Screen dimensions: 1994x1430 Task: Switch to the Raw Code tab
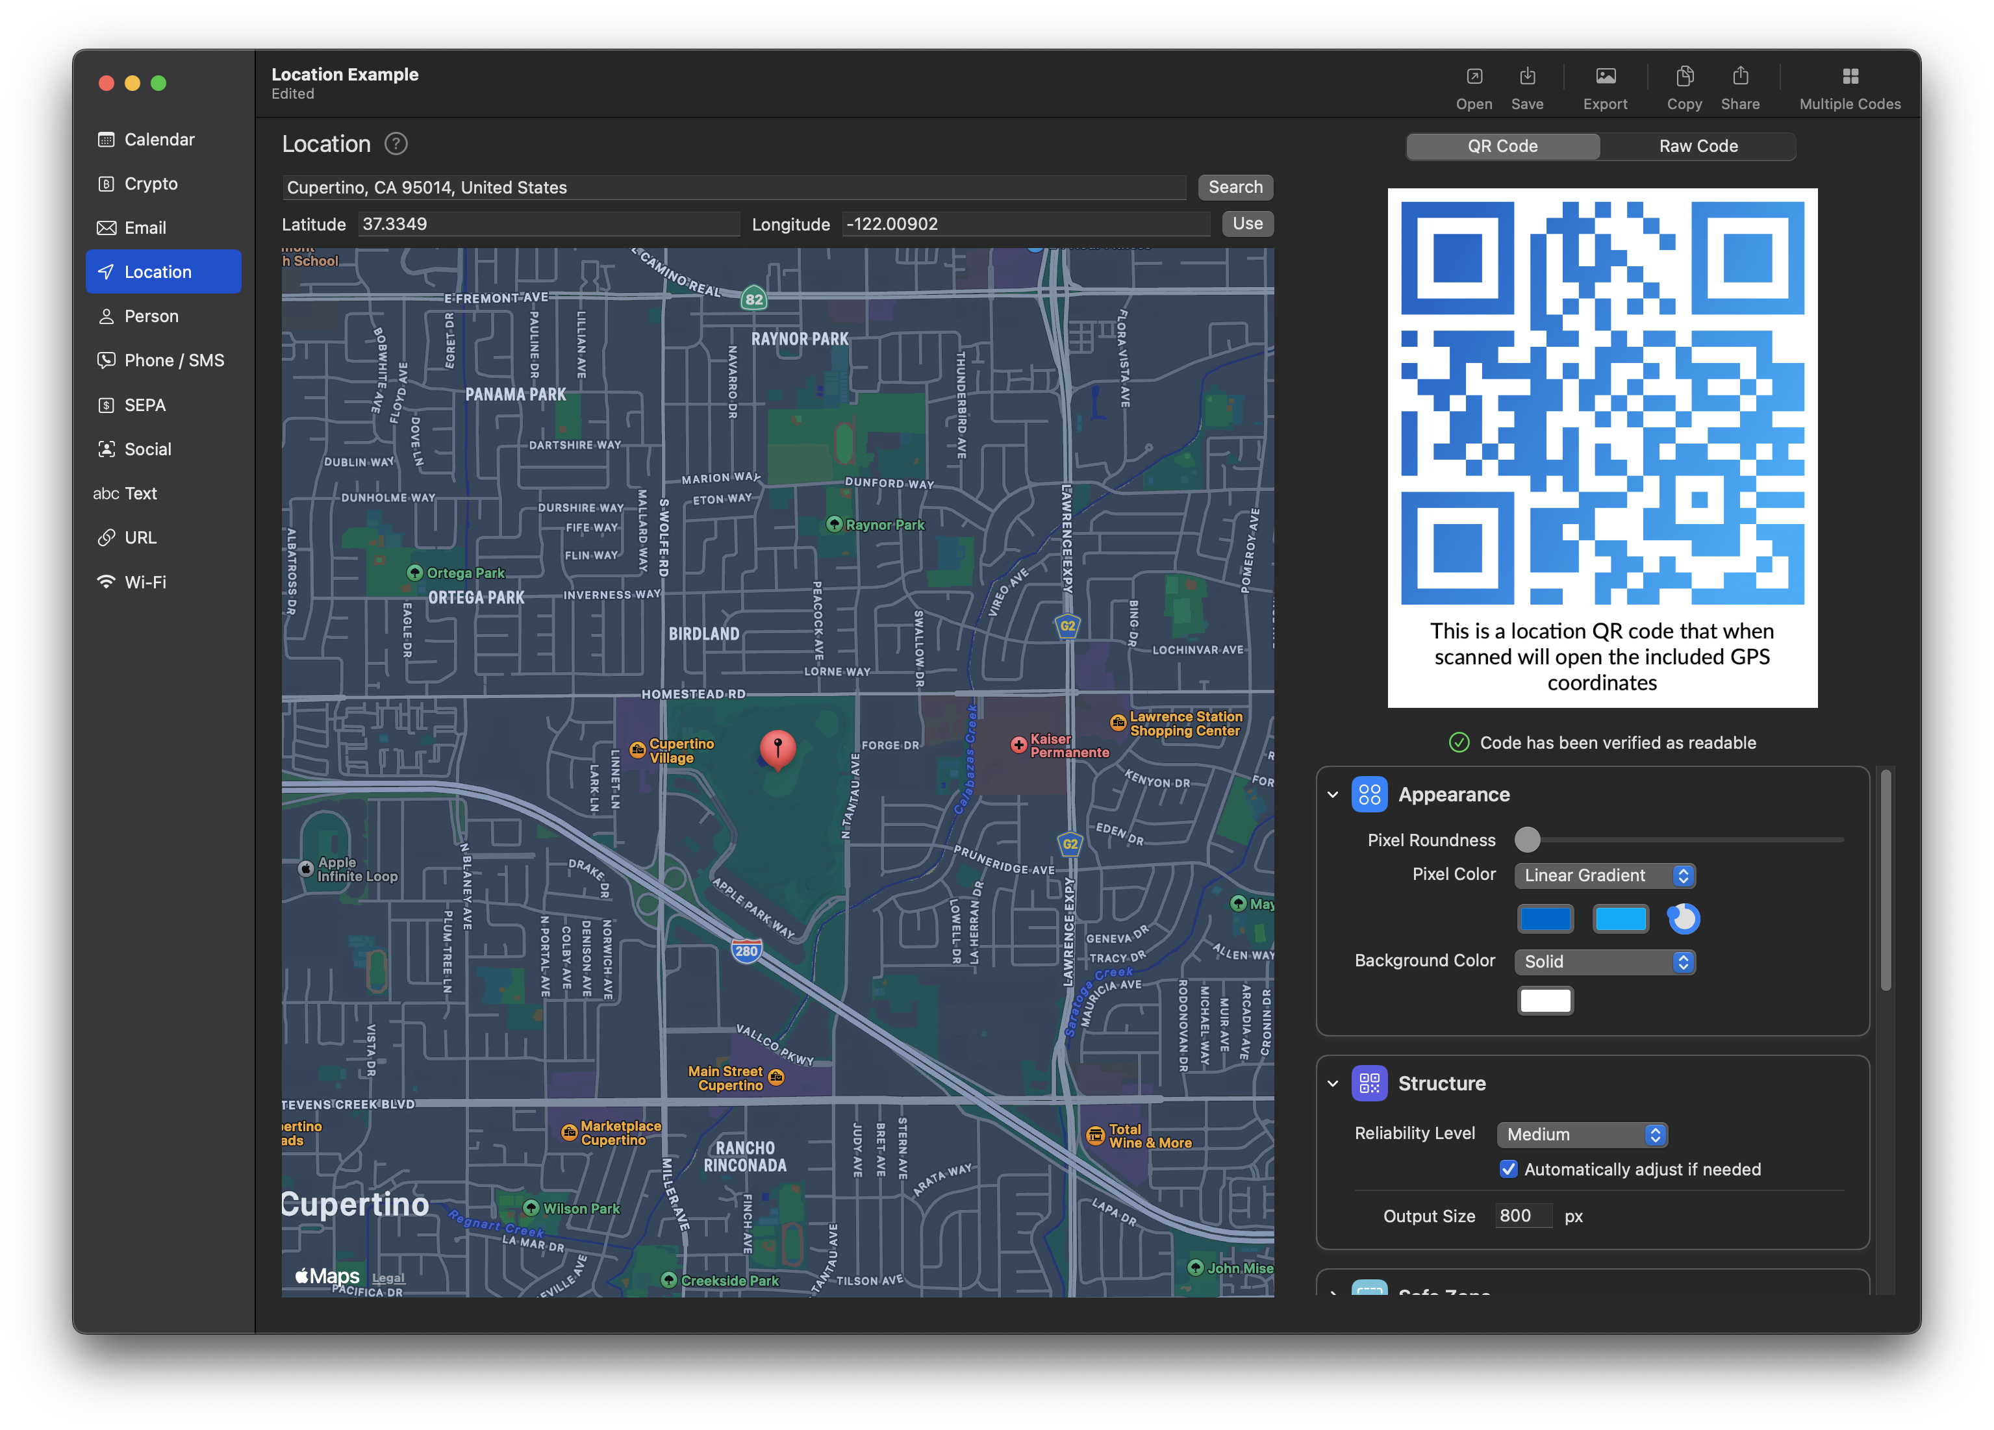point(1698,144)
